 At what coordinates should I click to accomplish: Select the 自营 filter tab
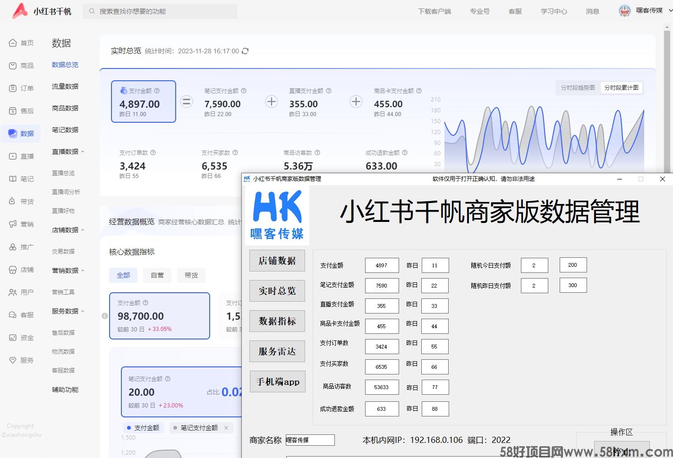(157, 275)
